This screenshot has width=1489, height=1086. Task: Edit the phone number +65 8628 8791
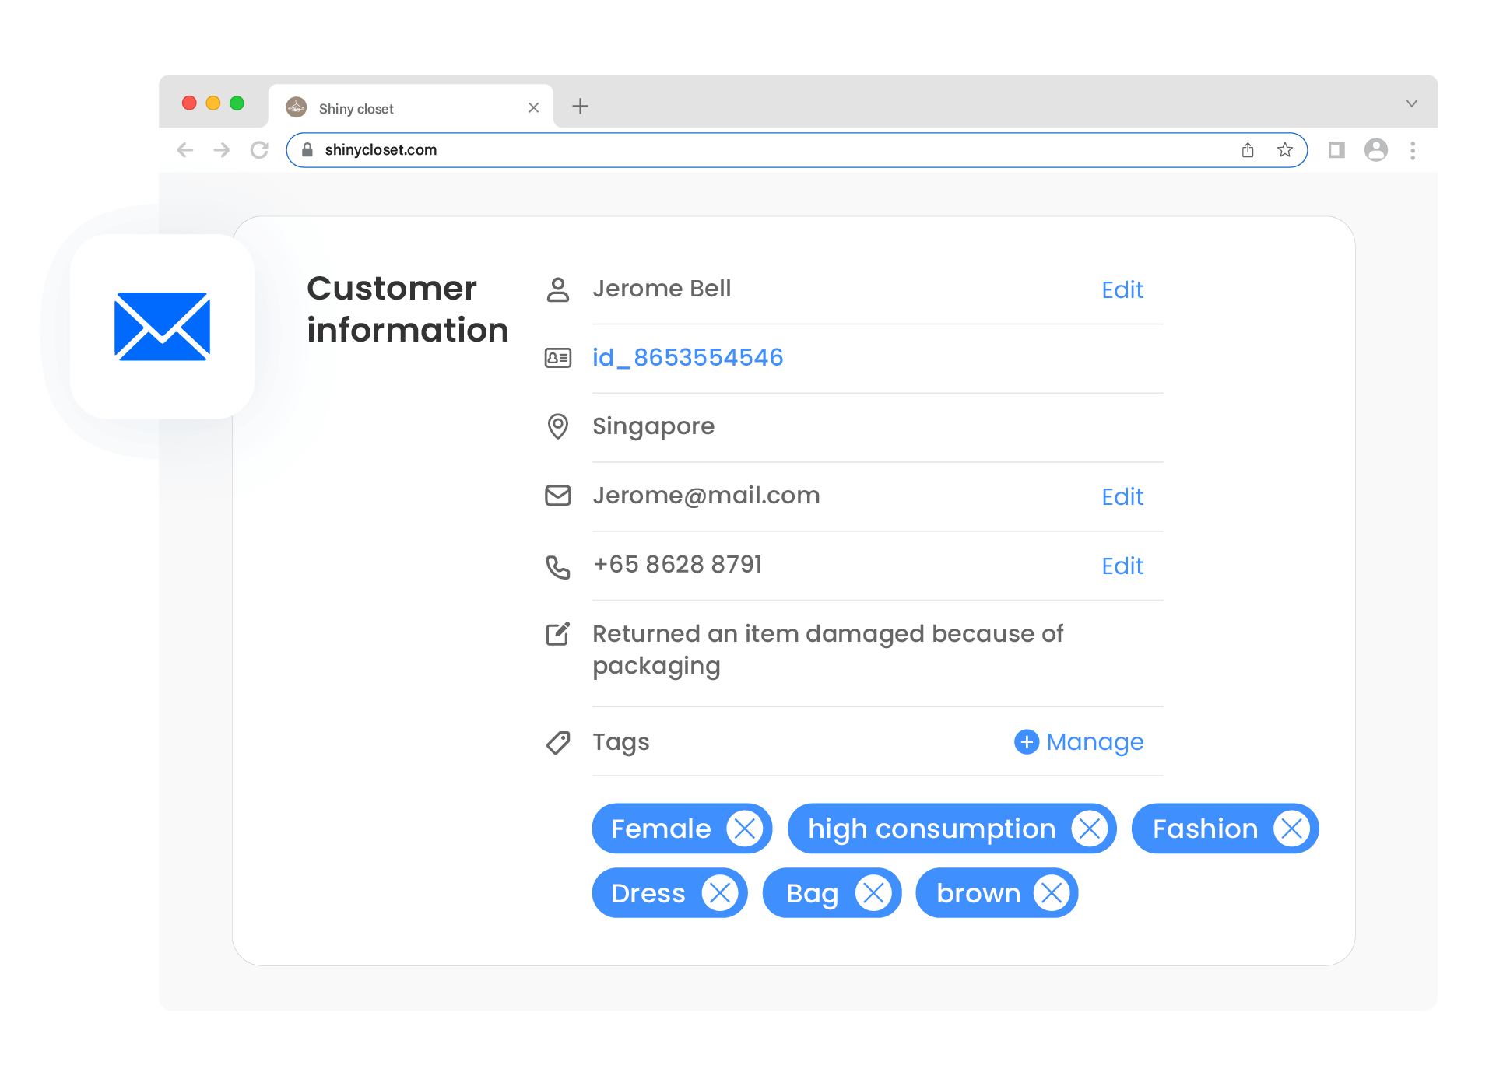tap(1122, 566)
